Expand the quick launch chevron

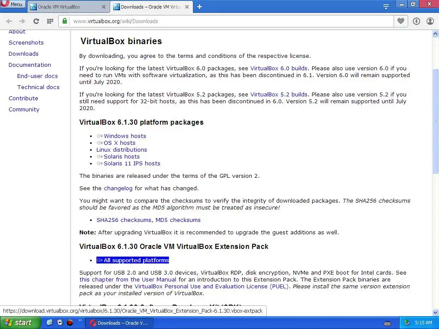coord(80,320)
